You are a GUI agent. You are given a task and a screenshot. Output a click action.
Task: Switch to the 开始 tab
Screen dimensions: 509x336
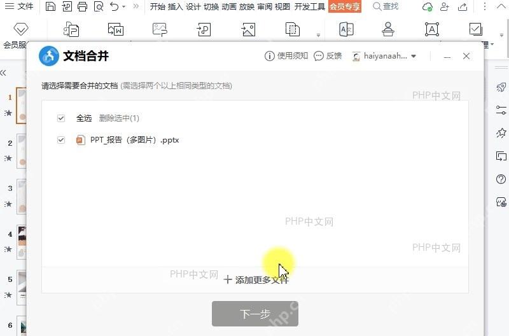pyautogui.click(x=157, y=6)
